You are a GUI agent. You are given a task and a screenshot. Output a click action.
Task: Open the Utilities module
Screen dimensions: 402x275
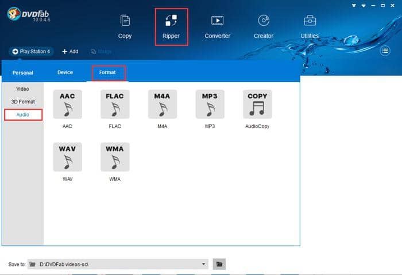[310, 26]
